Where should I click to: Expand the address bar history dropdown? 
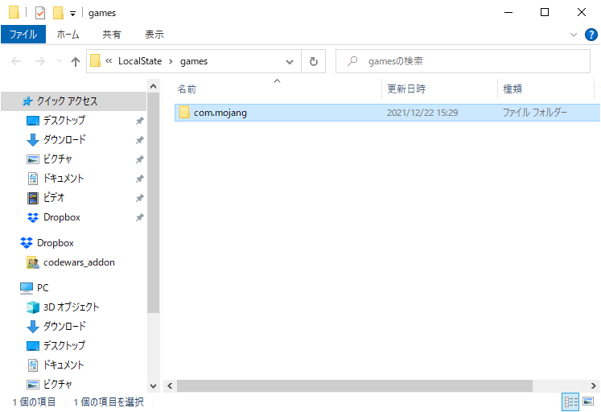tap(290, 61)
